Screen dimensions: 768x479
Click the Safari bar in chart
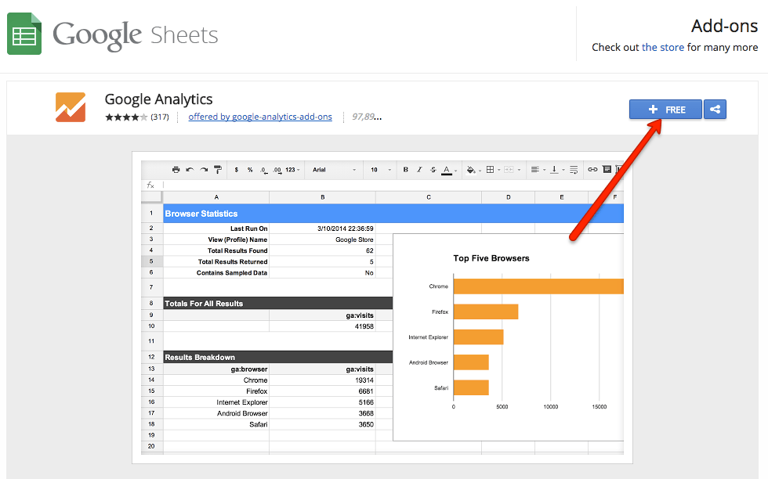(471, 387)
